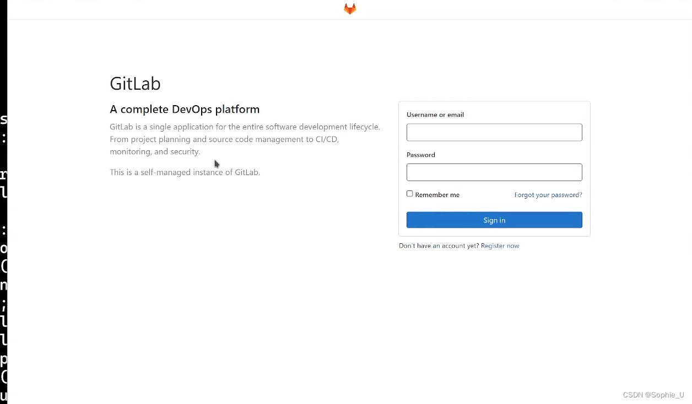Click the blue Sign in button

coord(494,220)
